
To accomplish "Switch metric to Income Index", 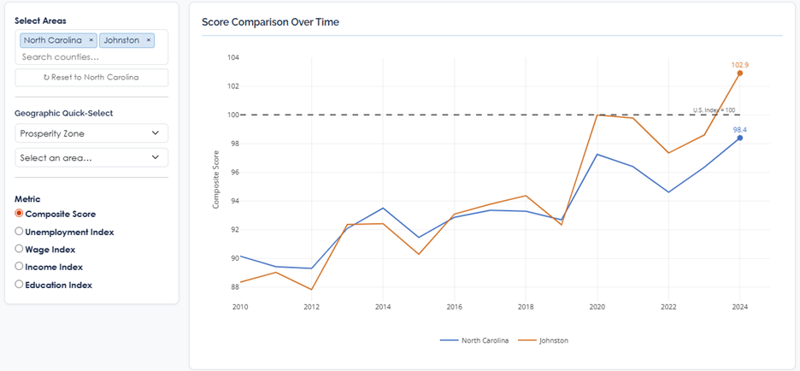I will point(20,267).
